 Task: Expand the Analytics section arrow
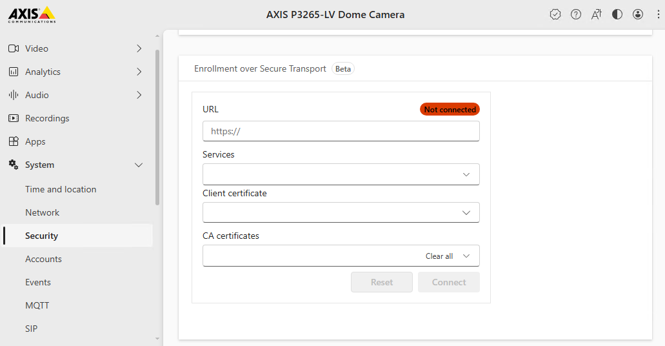click(x=139, y=72)
